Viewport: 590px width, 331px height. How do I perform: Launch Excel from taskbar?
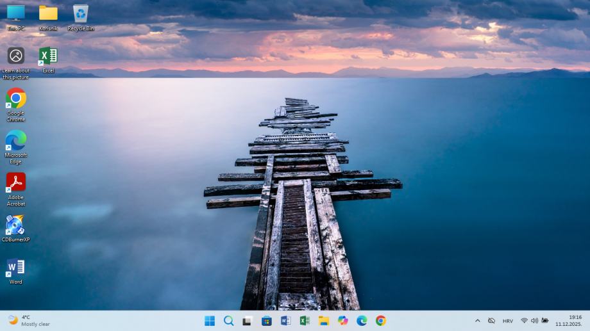305,321
